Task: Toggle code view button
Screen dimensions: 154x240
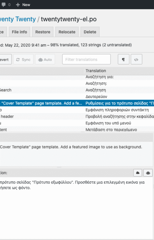Action: pyautogui.click(x=137, y=59)
